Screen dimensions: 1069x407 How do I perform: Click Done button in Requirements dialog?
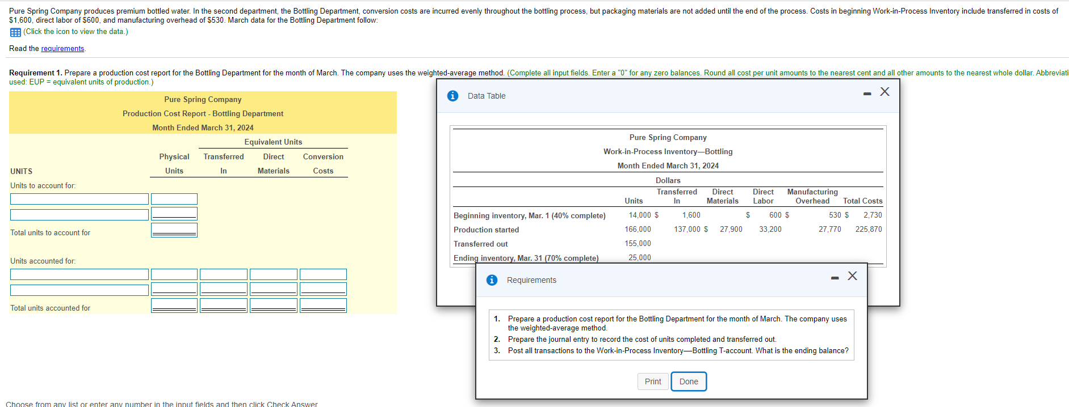click(x=689, y=381)
